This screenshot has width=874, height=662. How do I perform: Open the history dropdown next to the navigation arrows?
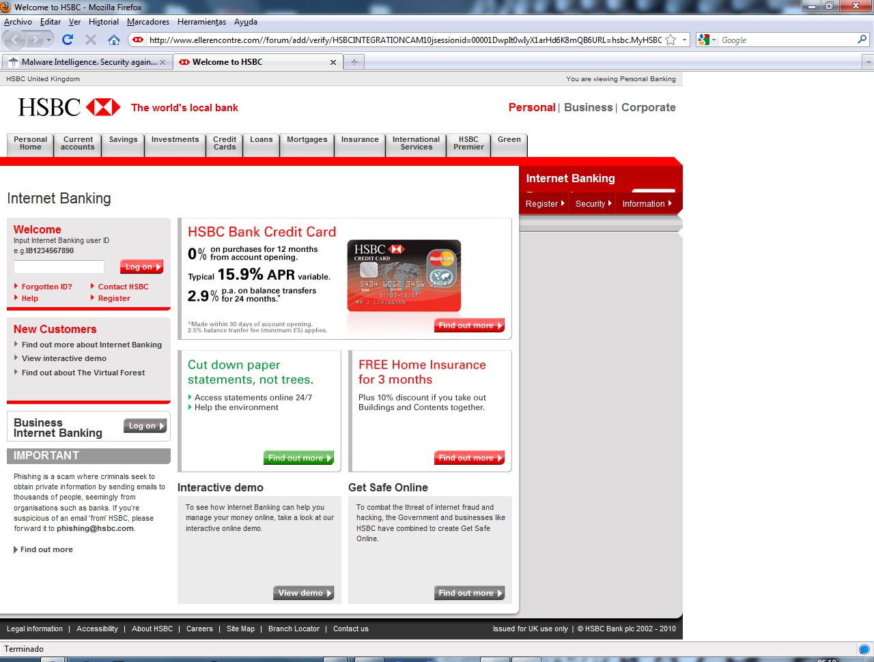[48, 40]
